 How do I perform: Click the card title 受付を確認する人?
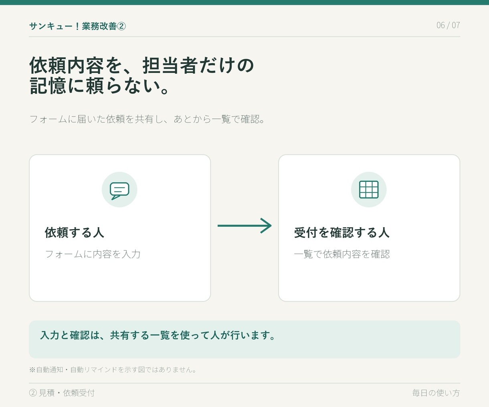[x=342, y=233]
